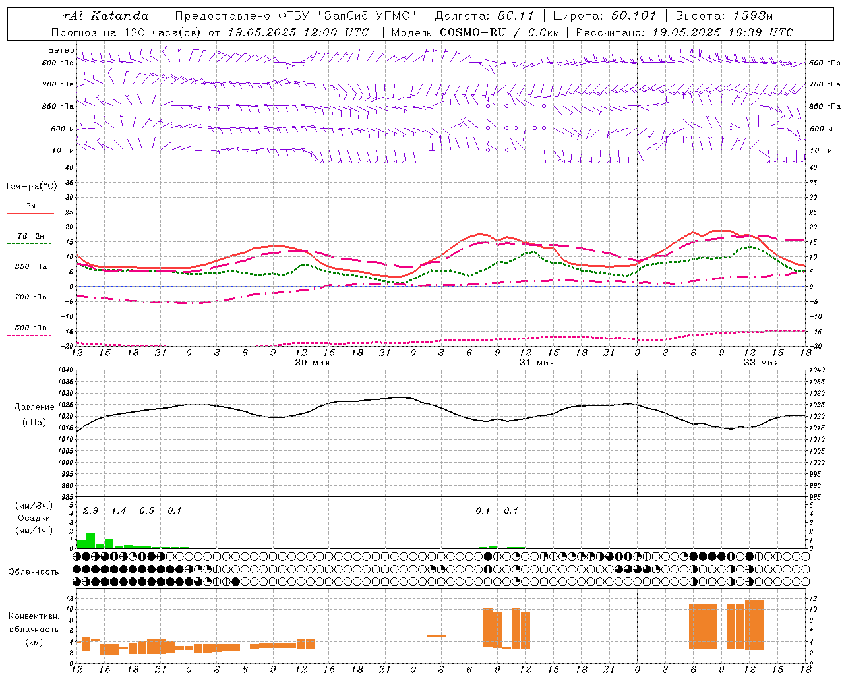Click the (мм/3ч.) precipitation unit label
This screenshot has width=844, height=675.
[34, 506]
